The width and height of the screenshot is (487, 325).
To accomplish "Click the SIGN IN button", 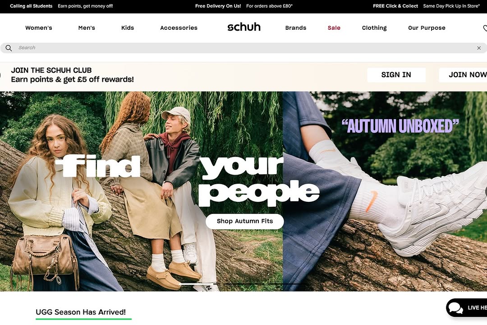I will tap(396, 74).
